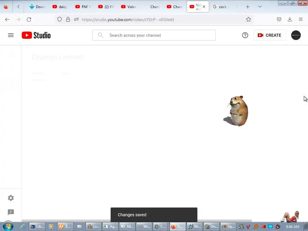
Task: Open the Lib... taskbar window
Action: (37, 226)
